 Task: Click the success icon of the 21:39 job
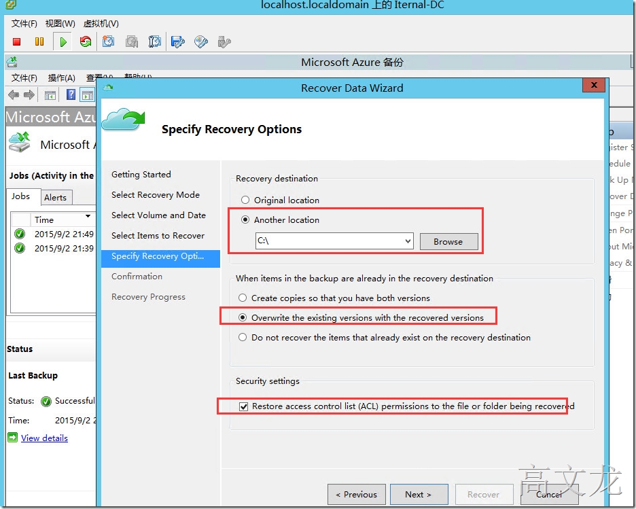20,248
